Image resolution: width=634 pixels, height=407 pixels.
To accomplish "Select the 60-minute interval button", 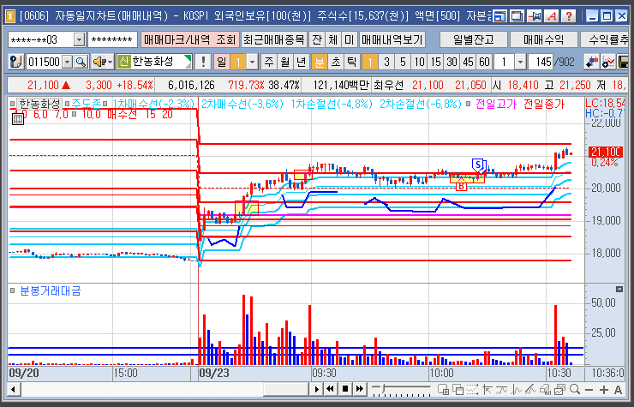I will 484,62.
